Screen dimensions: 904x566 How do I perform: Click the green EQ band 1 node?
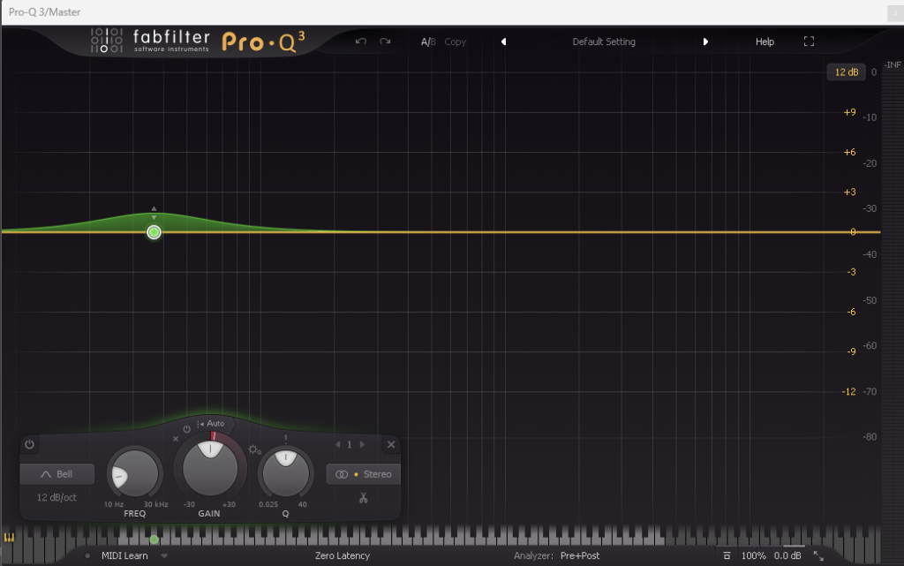click(154, 232)
